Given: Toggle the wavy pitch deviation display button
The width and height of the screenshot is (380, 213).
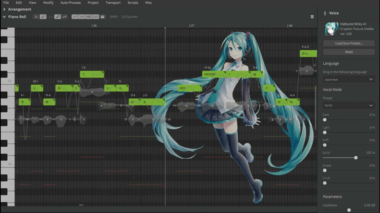Looking at the screenshot, I should click(82, 17).
